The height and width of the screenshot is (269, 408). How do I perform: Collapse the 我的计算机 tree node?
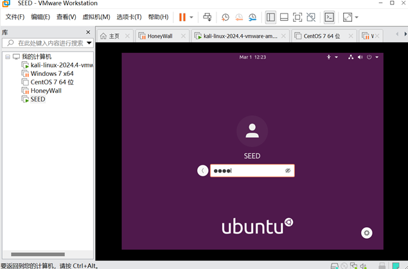point(8,57)
